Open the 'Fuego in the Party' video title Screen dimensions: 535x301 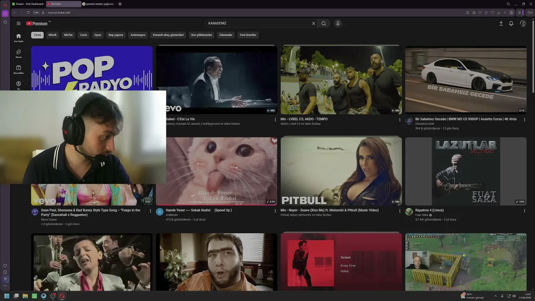(x=91, y=212)
